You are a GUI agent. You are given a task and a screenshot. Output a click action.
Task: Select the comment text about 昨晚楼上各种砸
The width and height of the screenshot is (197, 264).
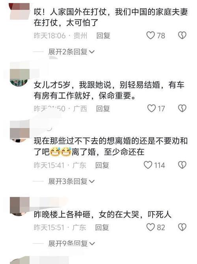click(102, 214)
